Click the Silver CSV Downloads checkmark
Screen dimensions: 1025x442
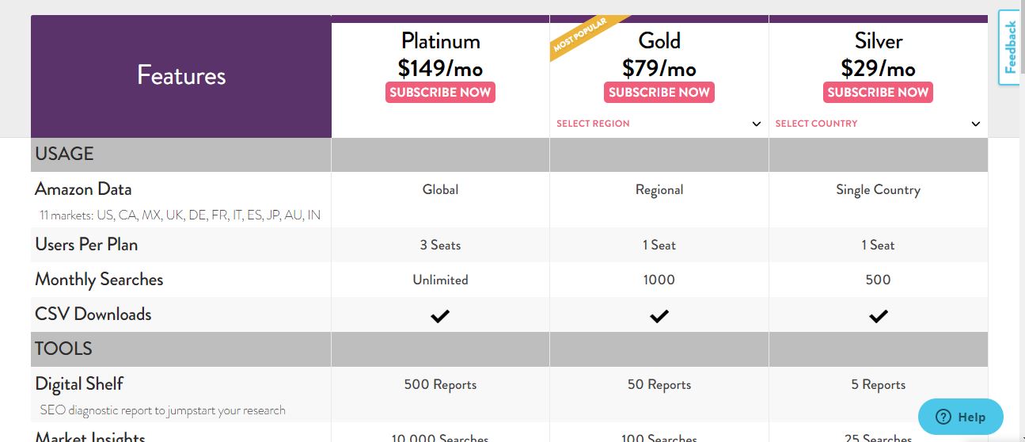878,316
